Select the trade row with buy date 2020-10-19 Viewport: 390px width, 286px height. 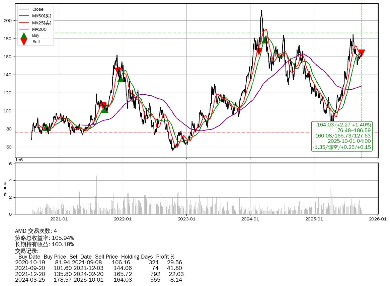(x=99, y=263)
